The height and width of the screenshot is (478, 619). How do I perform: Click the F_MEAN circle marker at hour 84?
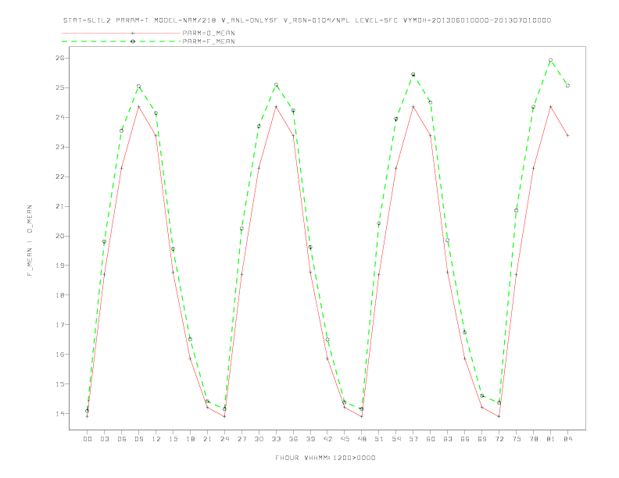point(567,86)
